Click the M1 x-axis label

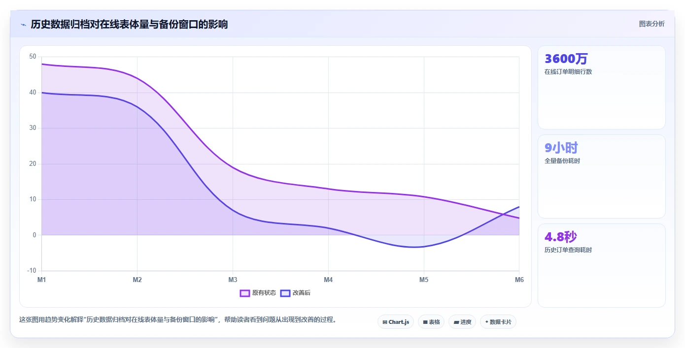42,280
